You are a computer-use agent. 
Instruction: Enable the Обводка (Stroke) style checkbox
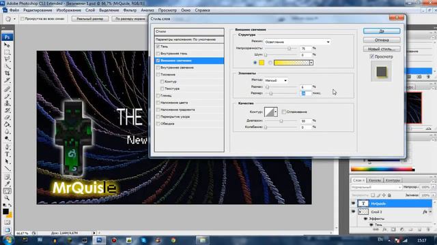(x=158, y=124)
